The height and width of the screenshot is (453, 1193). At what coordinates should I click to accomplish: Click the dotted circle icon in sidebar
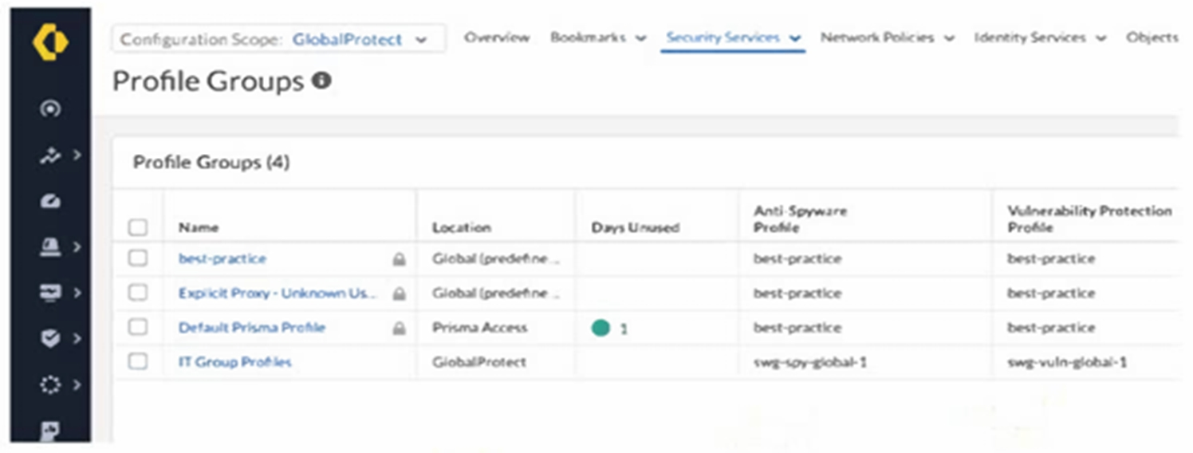50,385
